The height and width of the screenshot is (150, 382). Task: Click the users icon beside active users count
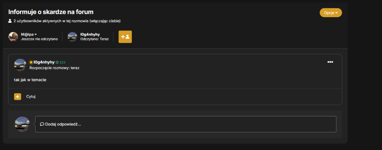tap(10, 21)
